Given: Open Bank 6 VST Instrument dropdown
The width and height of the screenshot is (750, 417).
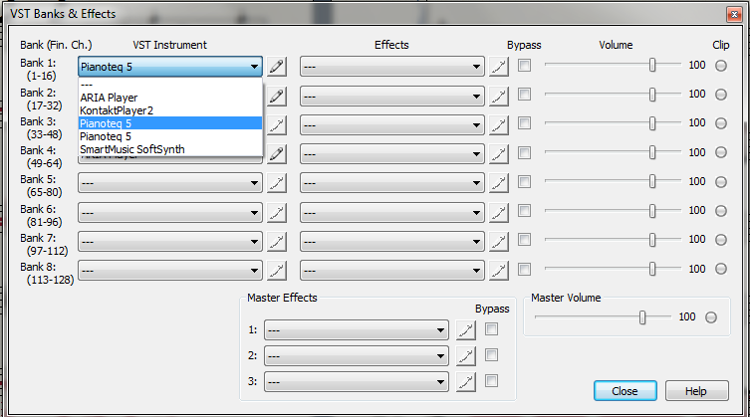Looking at the screenshot, I should coord(169,213).
